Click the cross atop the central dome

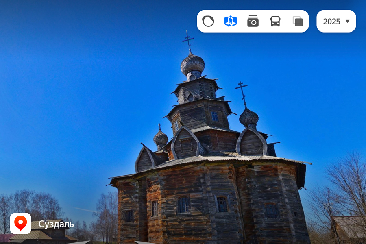pyautogui.click(x=188, y=41)
